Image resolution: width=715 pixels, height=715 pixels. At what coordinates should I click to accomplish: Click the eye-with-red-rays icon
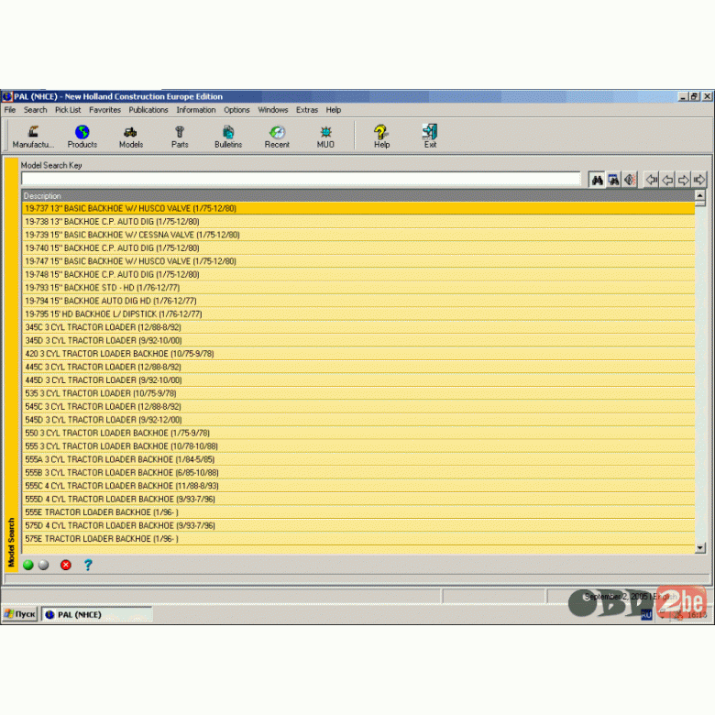[630, 180]
